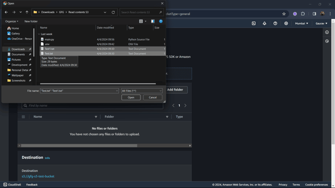Image resolution: width=335 pixels, height=188 pixels.
Task: Open Screenshots folder in sidebar
Action: click(17, 81)
